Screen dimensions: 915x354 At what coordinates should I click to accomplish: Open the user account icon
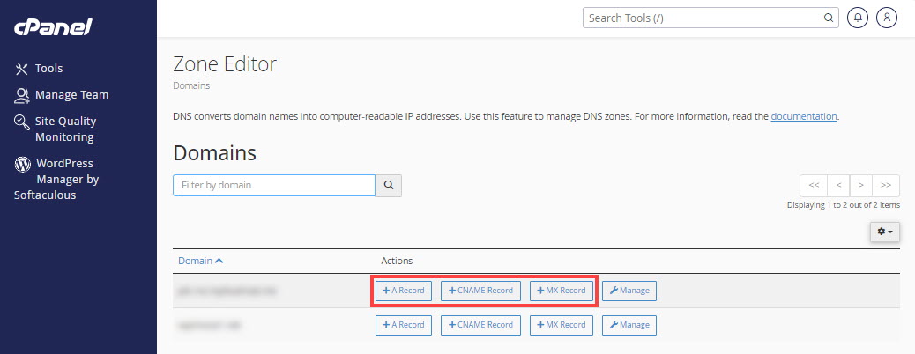pos(887,18)
